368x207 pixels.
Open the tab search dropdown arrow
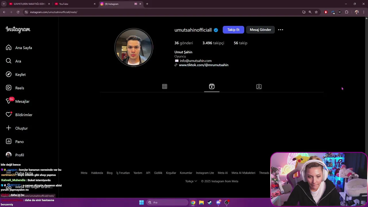(4, 4)
